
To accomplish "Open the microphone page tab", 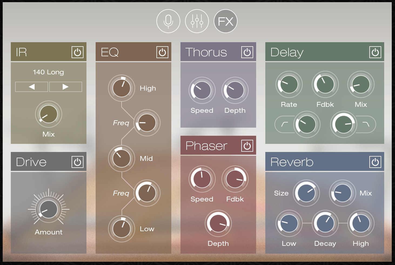I will [x=168, y=21].
